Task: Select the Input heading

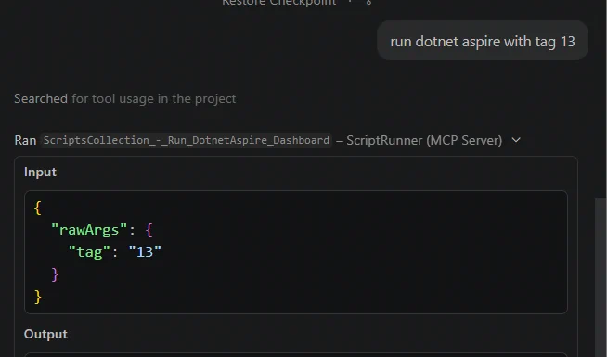Action: [x=40, y=172]
